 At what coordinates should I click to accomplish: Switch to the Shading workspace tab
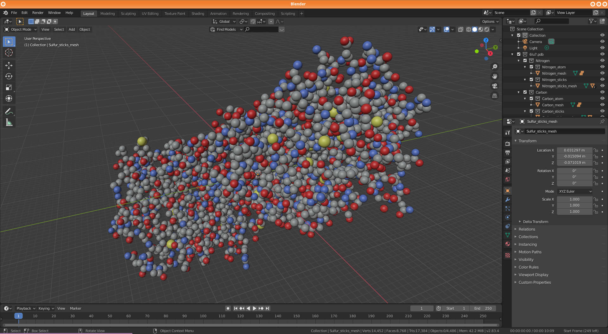click(x=198, y=14)
